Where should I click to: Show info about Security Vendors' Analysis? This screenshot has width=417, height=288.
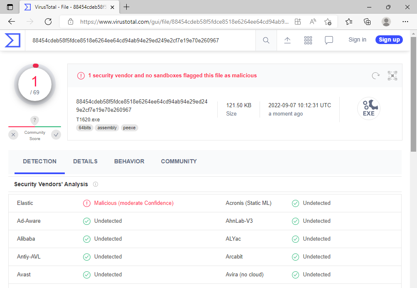(96, 184)
